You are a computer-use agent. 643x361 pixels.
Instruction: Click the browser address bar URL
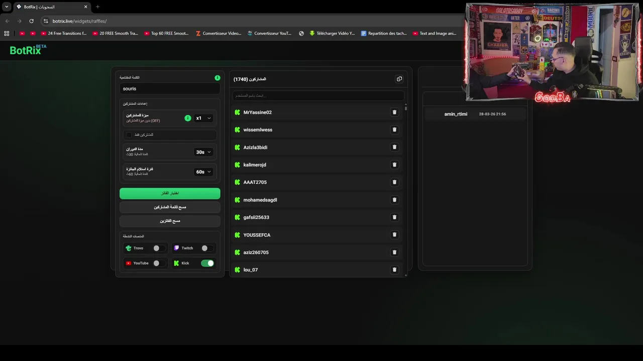coord(79,21)
